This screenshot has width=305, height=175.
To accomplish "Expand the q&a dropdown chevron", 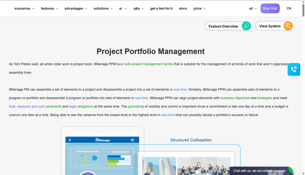I will pyautogui.click(x=143, y=9).
